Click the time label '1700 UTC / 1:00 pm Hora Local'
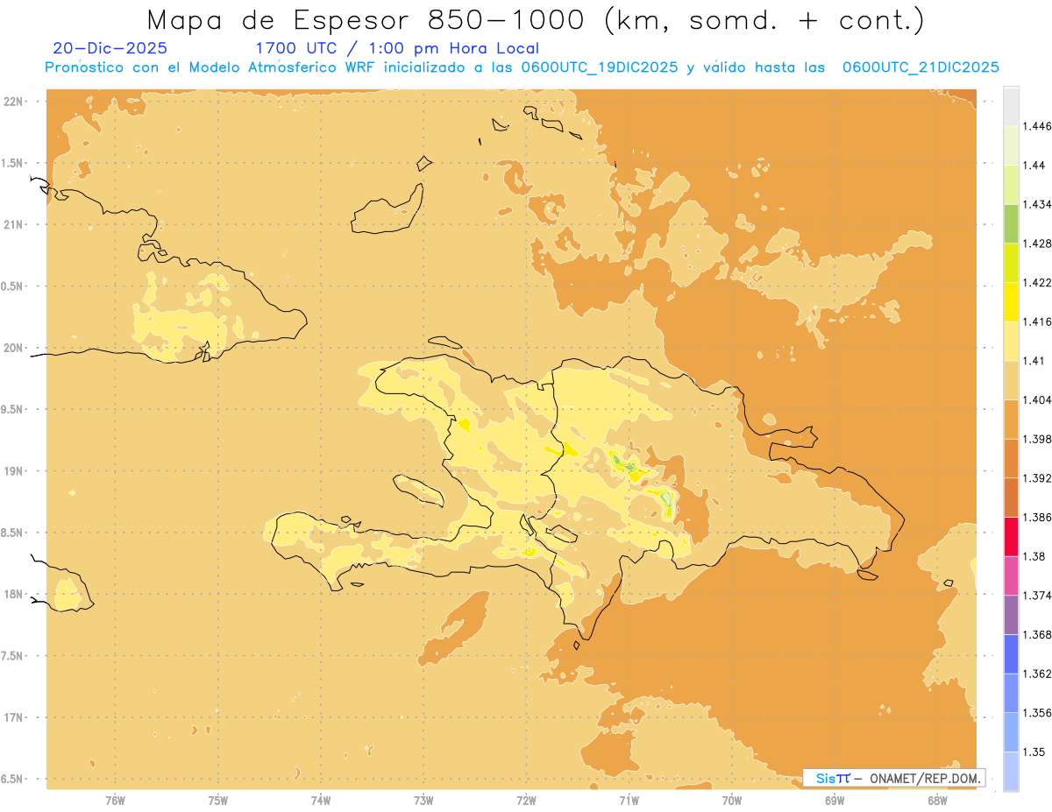The width and height of the screenshot is (1052, 812). pos(397,48)
